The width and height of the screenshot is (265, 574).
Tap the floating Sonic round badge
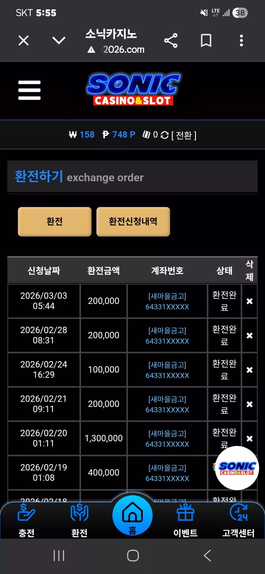(237, 468)
